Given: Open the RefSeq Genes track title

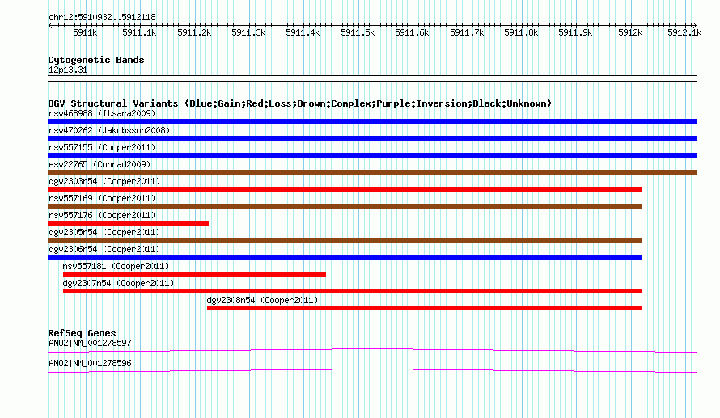Looking at the screenshot, I should click(83, 334).
